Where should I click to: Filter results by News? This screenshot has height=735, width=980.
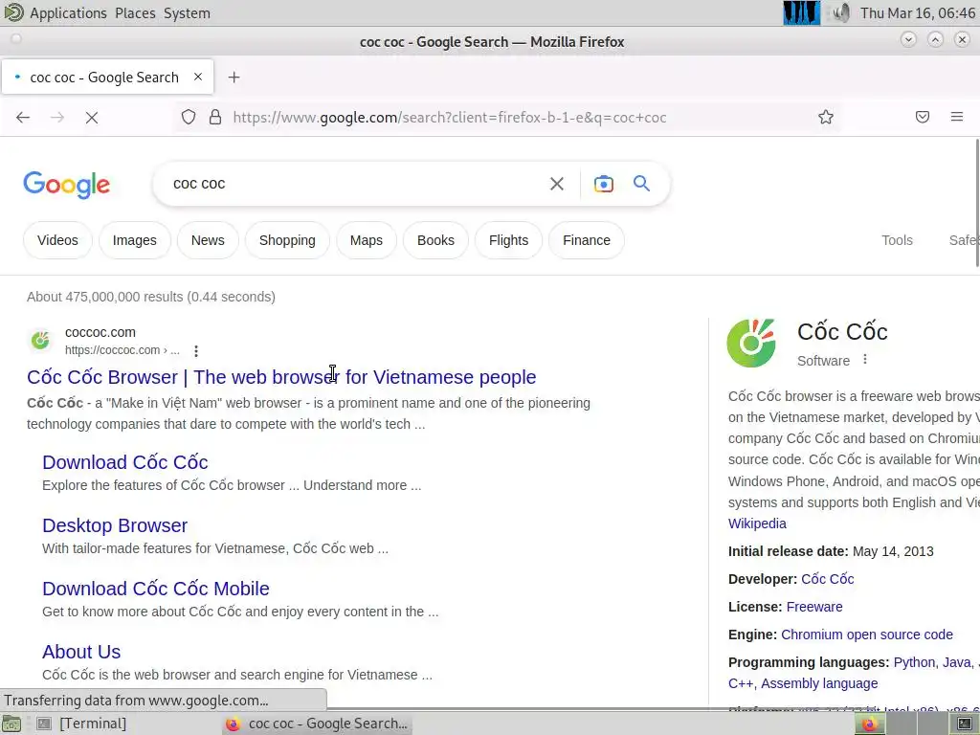point(208,240)
